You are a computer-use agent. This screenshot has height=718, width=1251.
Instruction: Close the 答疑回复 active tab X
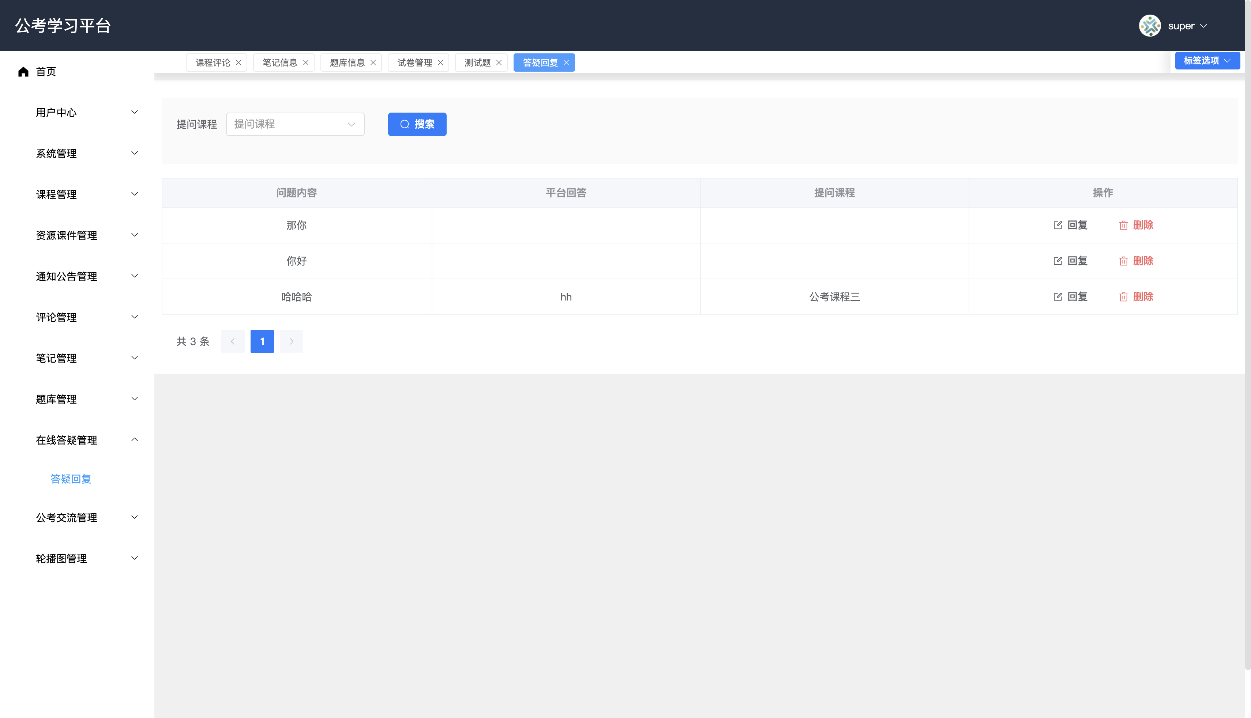pyautogui.click(x=566, y=63)
